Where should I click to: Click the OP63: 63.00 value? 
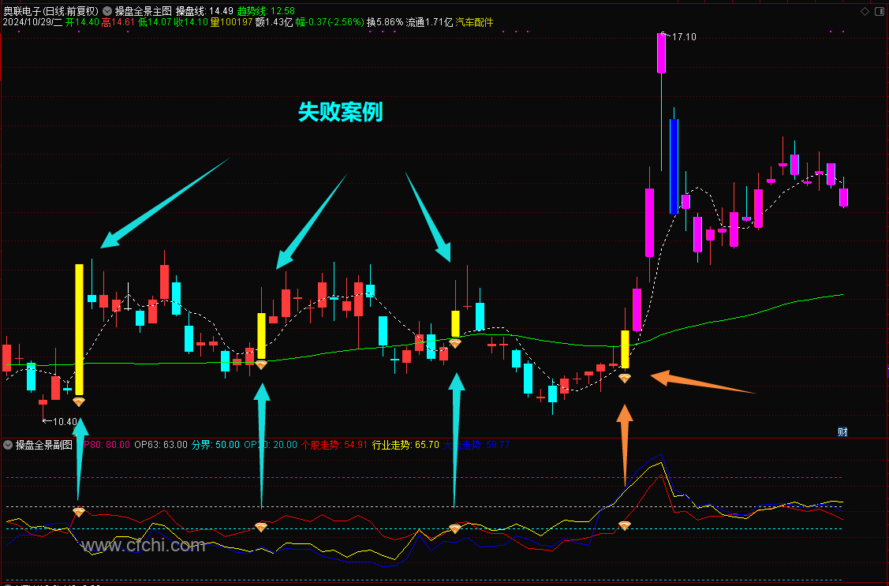pyautogui.click(x=160, y=445)
